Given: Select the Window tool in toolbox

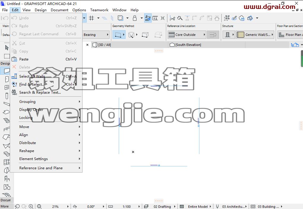Looking at the screenshot, I should (7, 87).
